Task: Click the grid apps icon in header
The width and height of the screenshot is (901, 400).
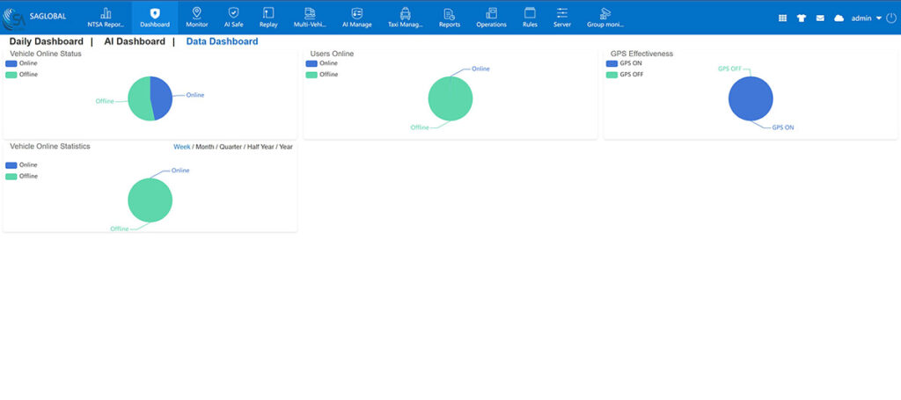Action: point(782,18)
